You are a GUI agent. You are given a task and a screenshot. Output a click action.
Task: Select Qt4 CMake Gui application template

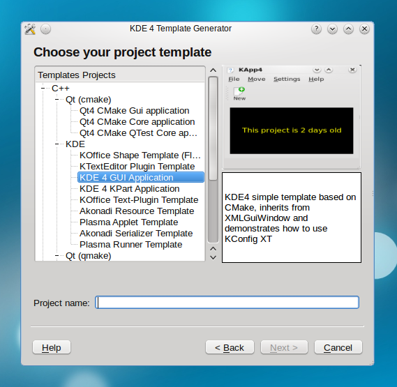(135, 111)
